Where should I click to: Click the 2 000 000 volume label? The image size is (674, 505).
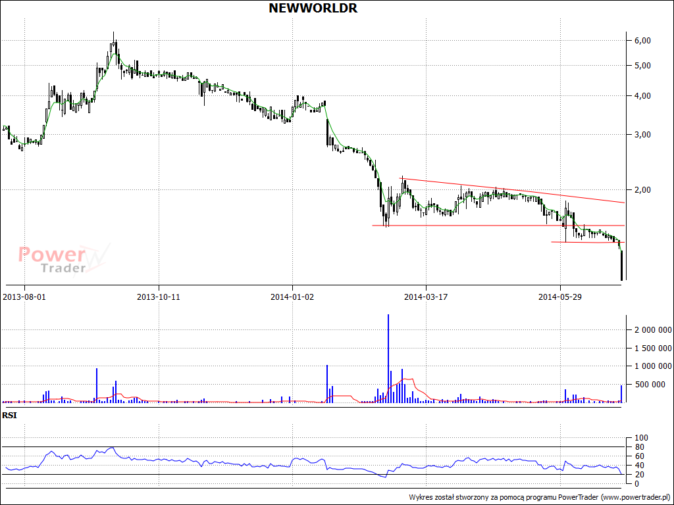click(x=654, y=330)
